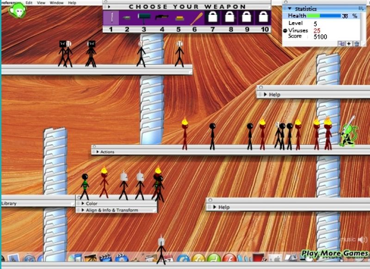The width and height of the screenshot is (370, 269).
Task: Select the shotgun weapon in slot 4
Action: coord(162,17)
